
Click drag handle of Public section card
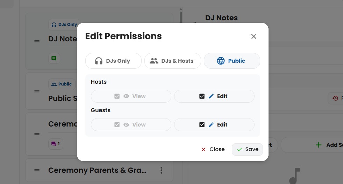37,91
